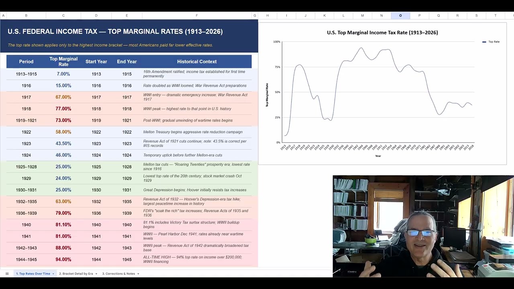Select the '1919–1921' period cell
The width and height of the screenshot is (514, 289).
(26, 120)
